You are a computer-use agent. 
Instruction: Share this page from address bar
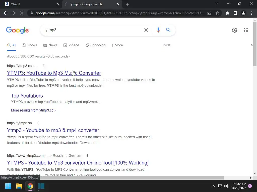(209, 13)
